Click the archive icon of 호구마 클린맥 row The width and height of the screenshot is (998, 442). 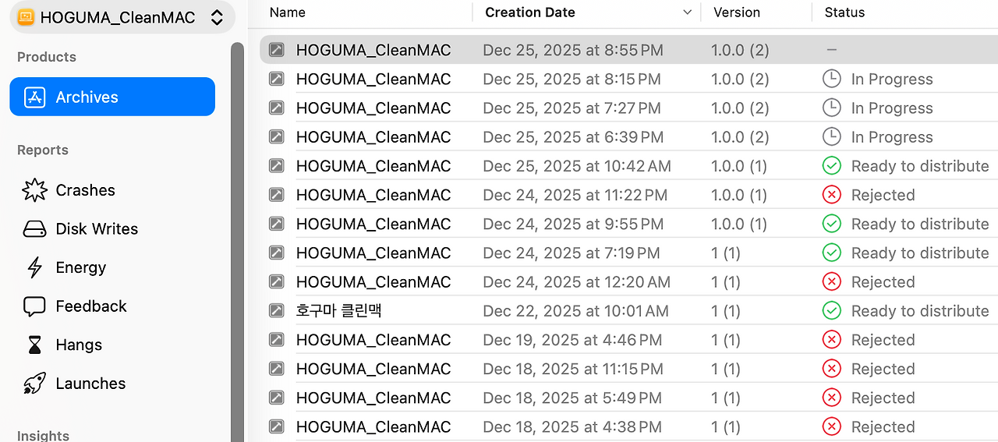click(x=276, y=311)
